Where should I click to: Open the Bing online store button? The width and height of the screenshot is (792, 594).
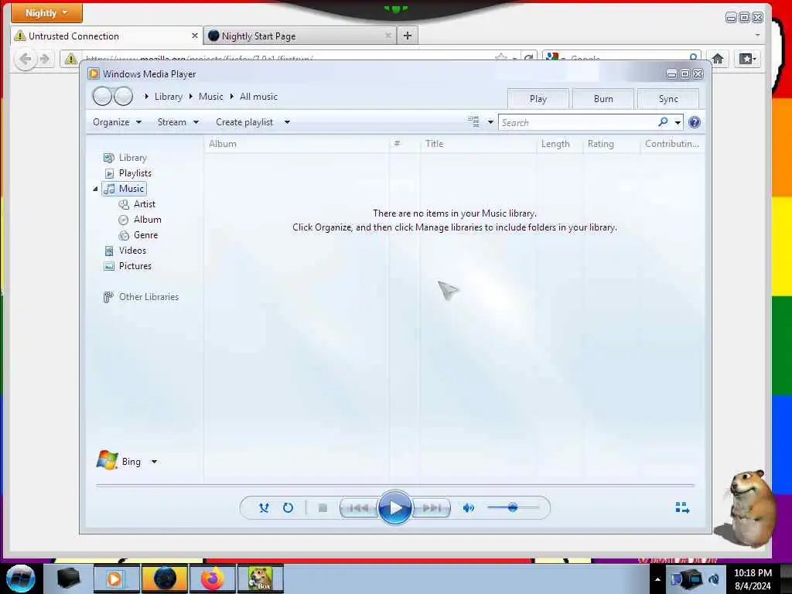(x=119, y=461)
